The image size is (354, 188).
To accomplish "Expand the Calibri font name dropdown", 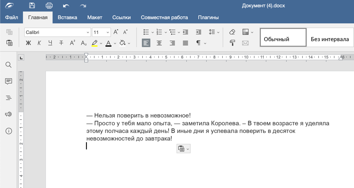I will tap(88, 33).
